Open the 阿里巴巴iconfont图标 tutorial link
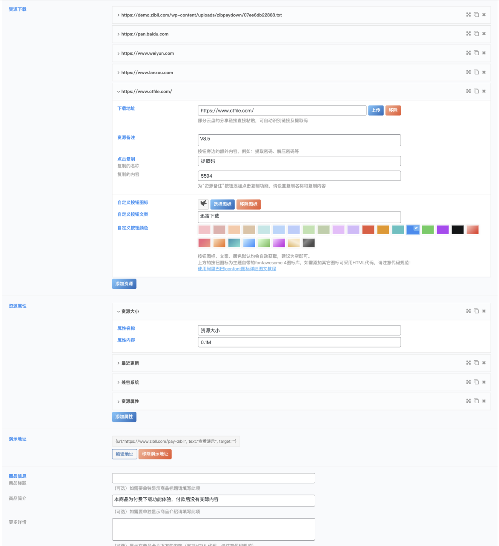499x546 pixels. pos(236,269)
